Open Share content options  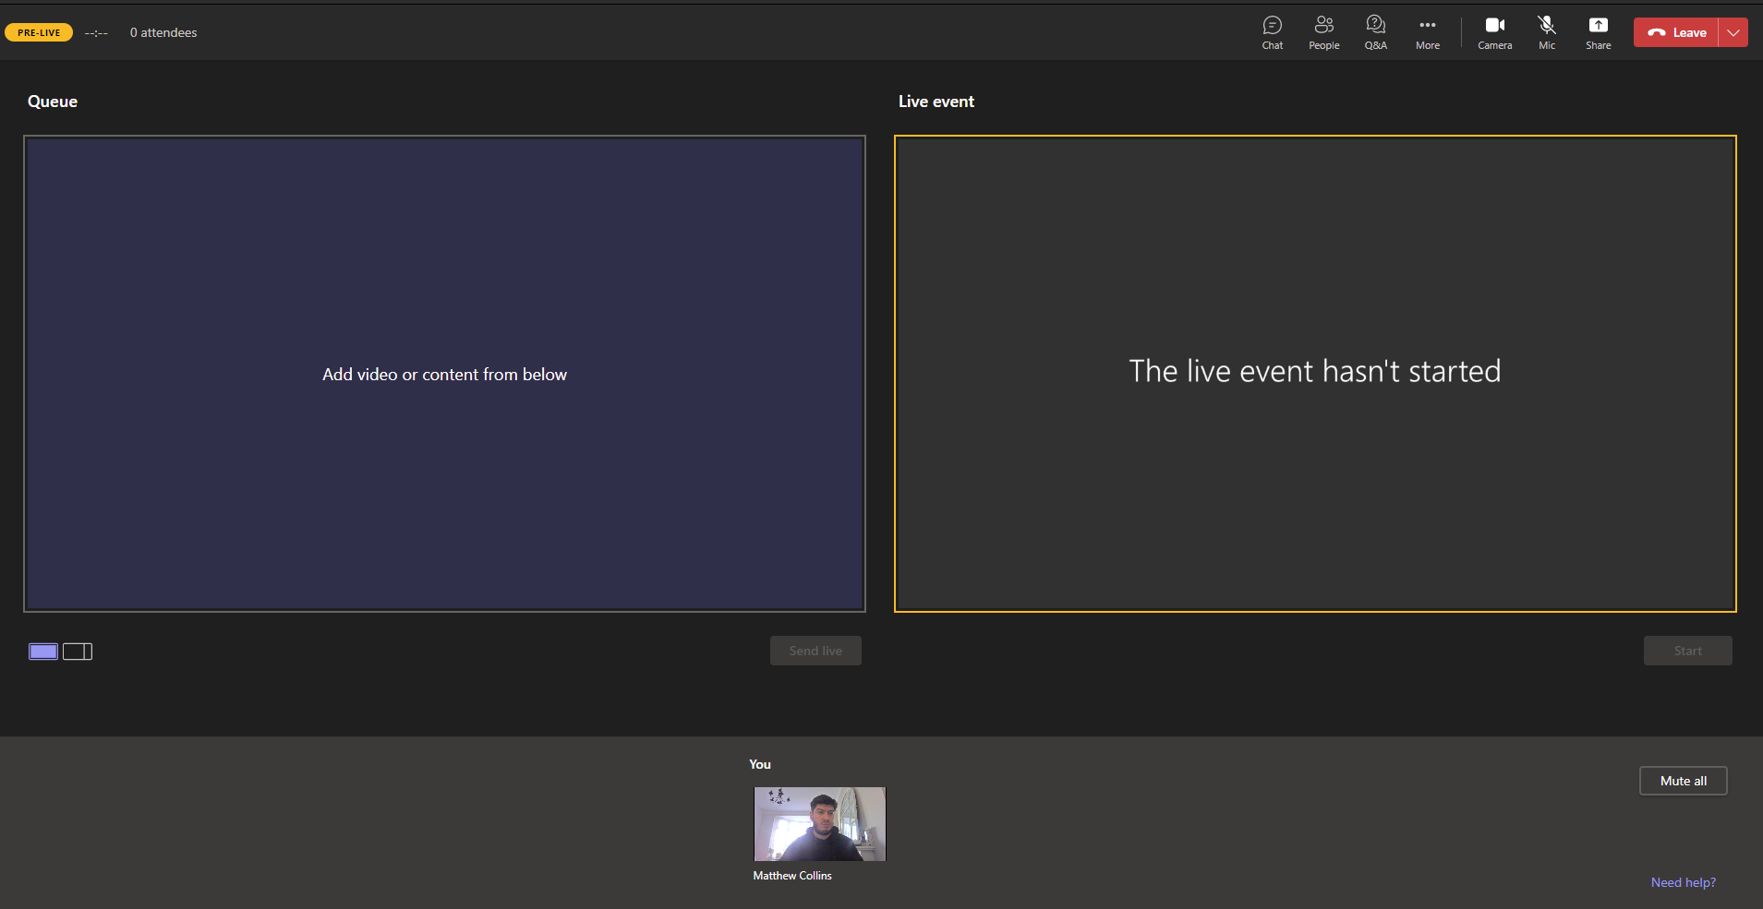coord(1598,32)
